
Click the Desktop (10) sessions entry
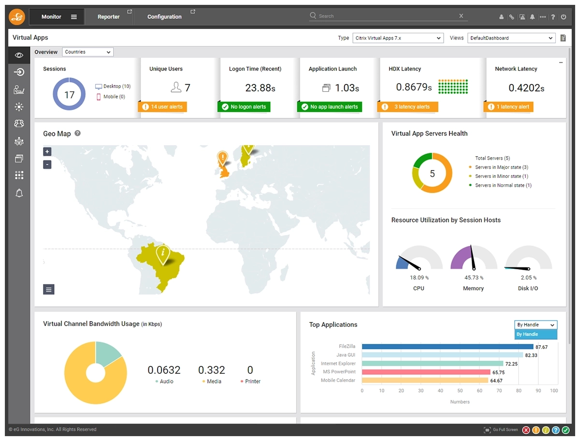click(113, 87)
